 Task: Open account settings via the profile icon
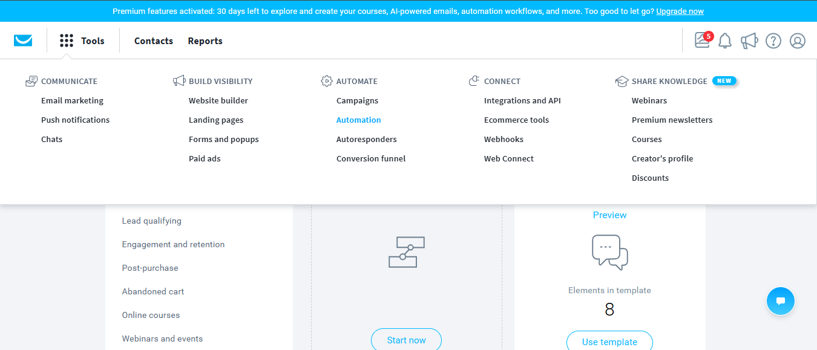797,41
